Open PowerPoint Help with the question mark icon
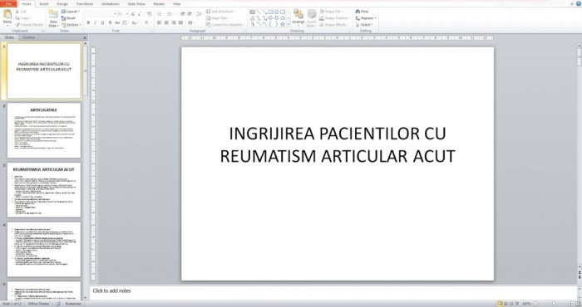This screenshot has width=582, height=307. (579, 3)
